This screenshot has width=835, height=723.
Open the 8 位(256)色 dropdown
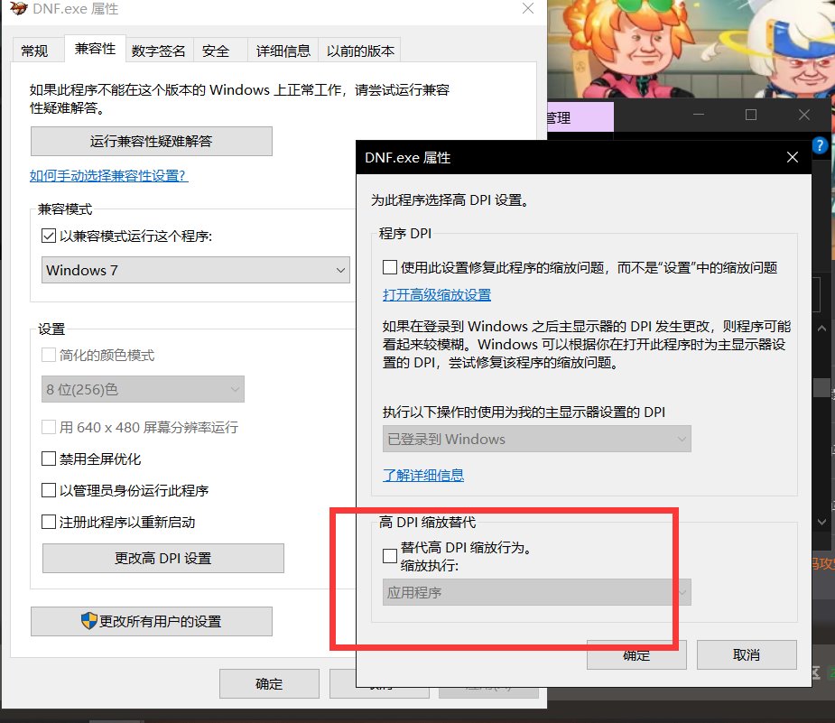143,389
